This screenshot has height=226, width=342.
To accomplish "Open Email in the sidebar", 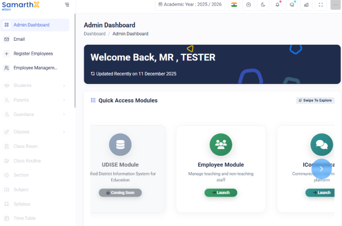I will (35, 39).
